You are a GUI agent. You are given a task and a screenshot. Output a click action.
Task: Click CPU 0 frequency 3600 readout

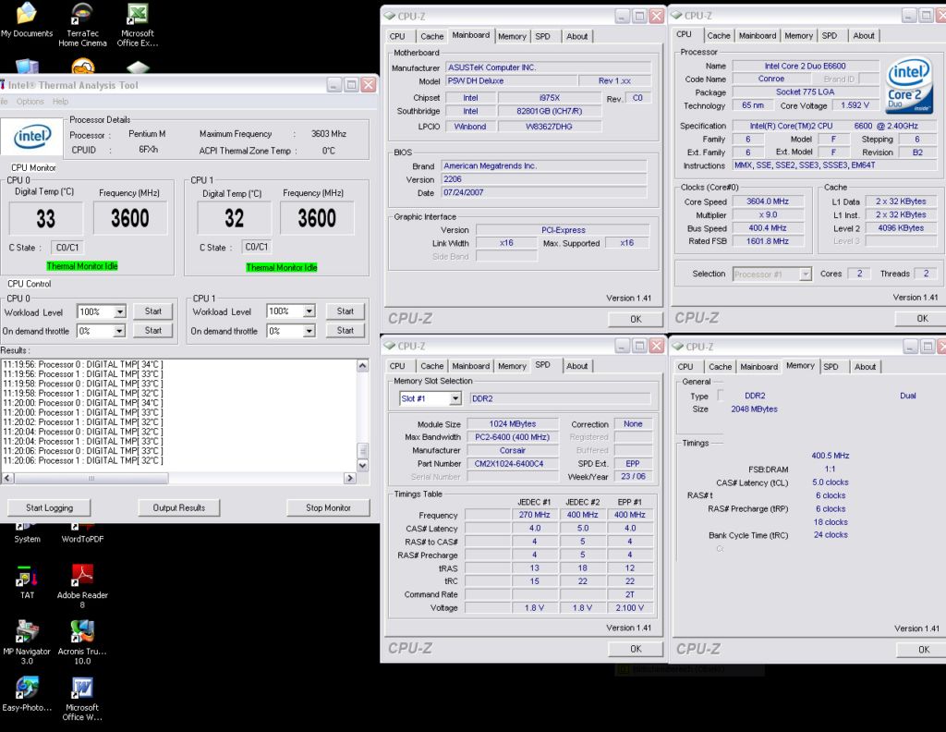pos(129,218)
